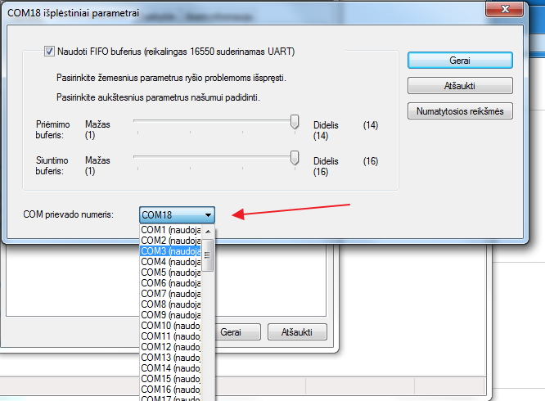Select COM5 from the port list

[x=171, y=273]
